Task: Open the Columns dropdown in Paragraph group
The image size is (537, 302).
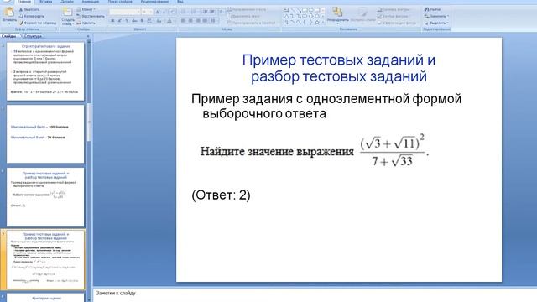Action: click(212, 21)
